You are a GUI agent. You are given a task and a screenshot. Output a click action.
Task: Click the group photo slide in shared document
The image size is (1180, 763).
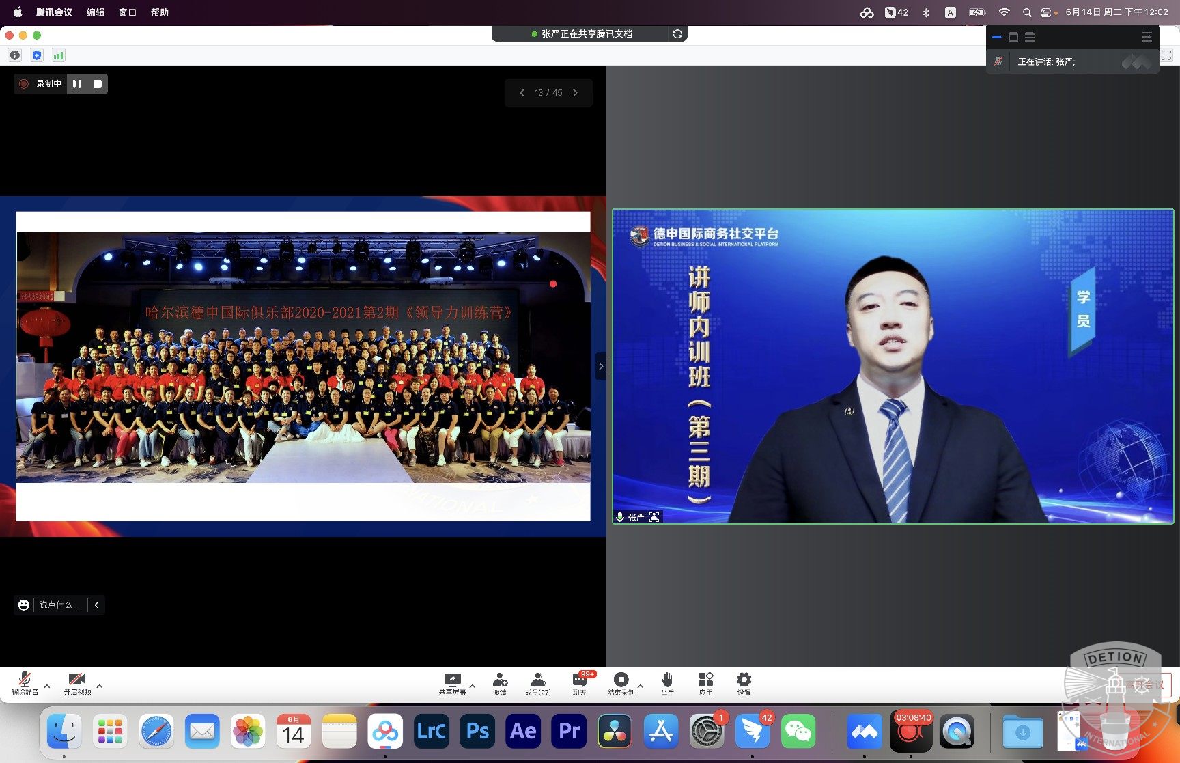pyautogui.click(x=303, y=357)
